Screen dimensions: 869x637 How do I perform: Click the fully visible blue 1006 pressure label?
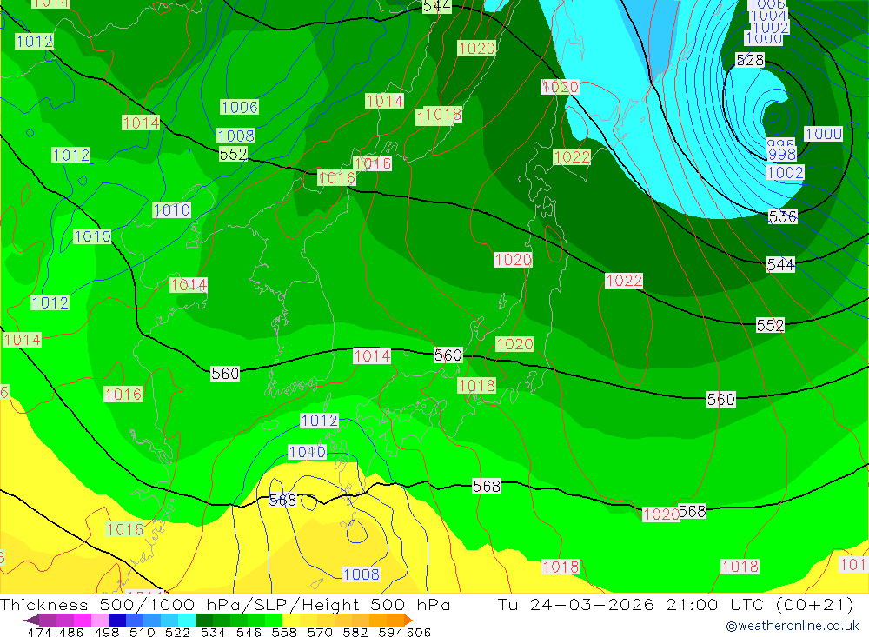240,107
